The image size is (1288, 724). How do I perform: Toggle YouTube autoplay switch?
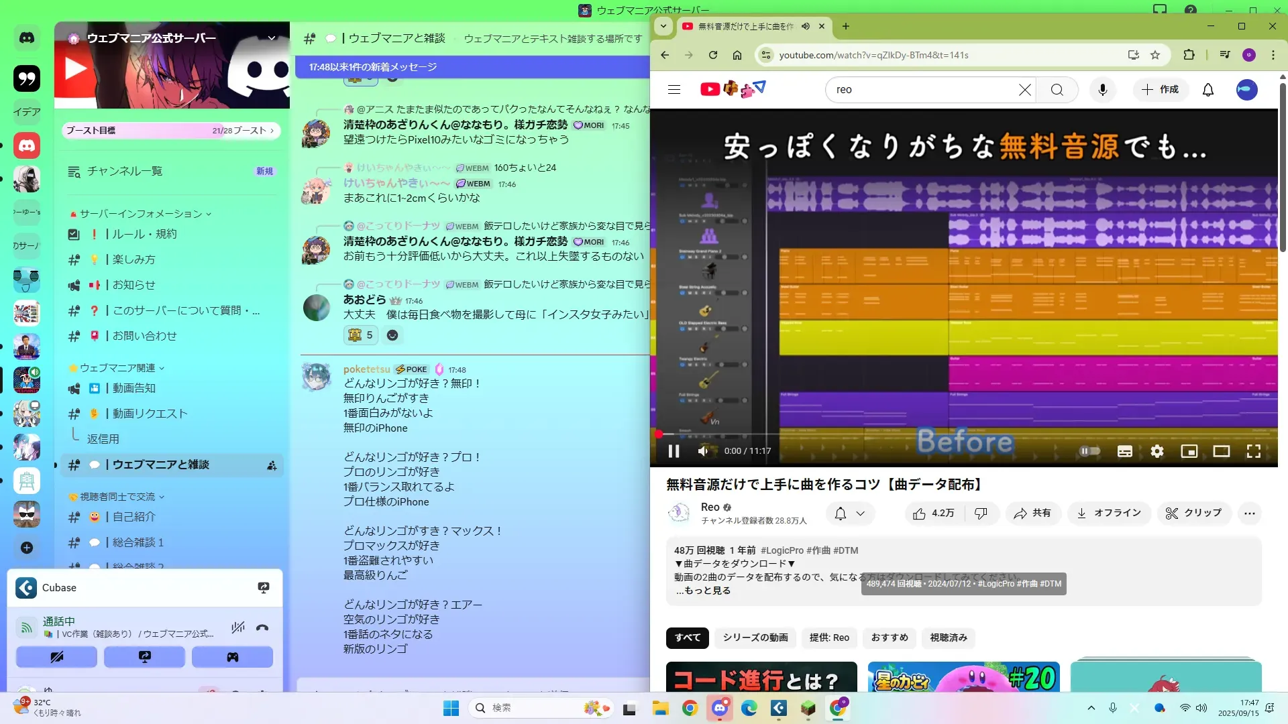pos(1089,451)
